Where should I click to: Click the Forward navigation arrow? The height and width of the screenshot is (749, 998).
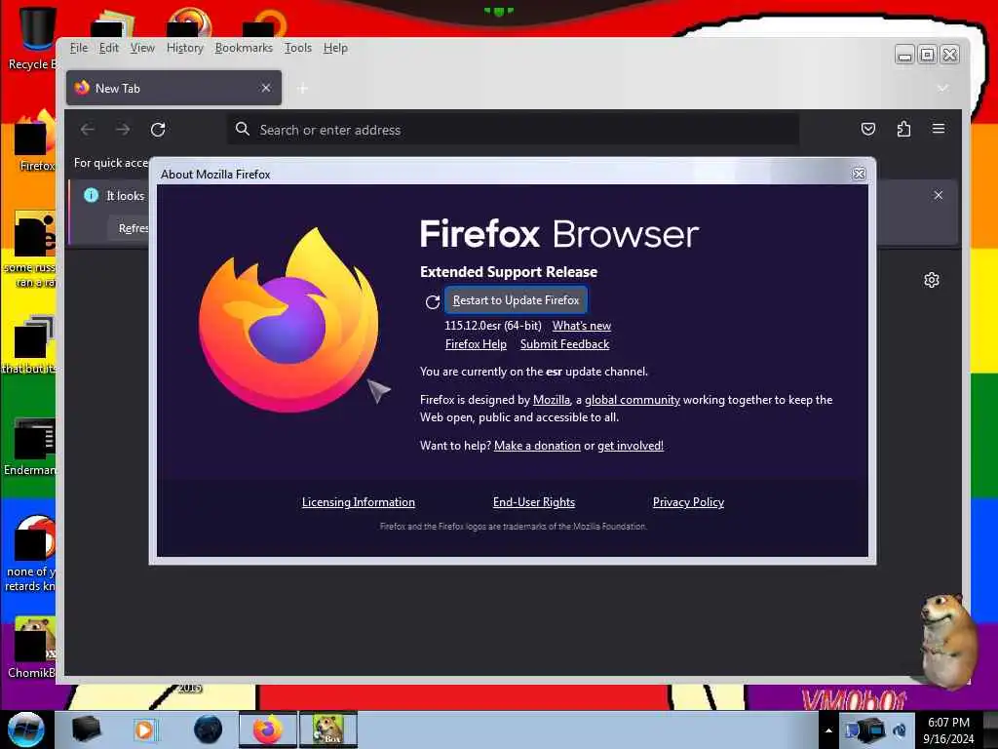click(123, 130)
